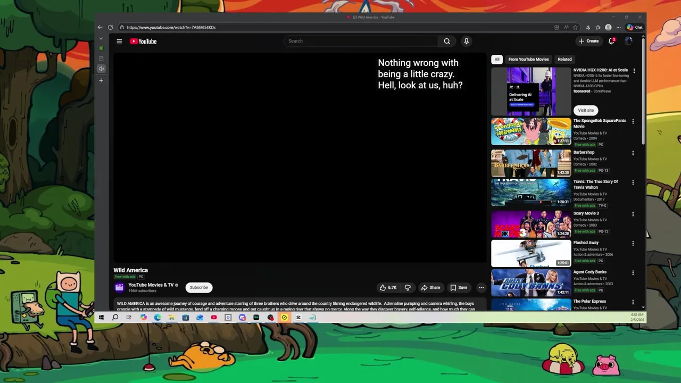Run search with the magnifier button
This screenshot has height=383, width=681.
447,41
